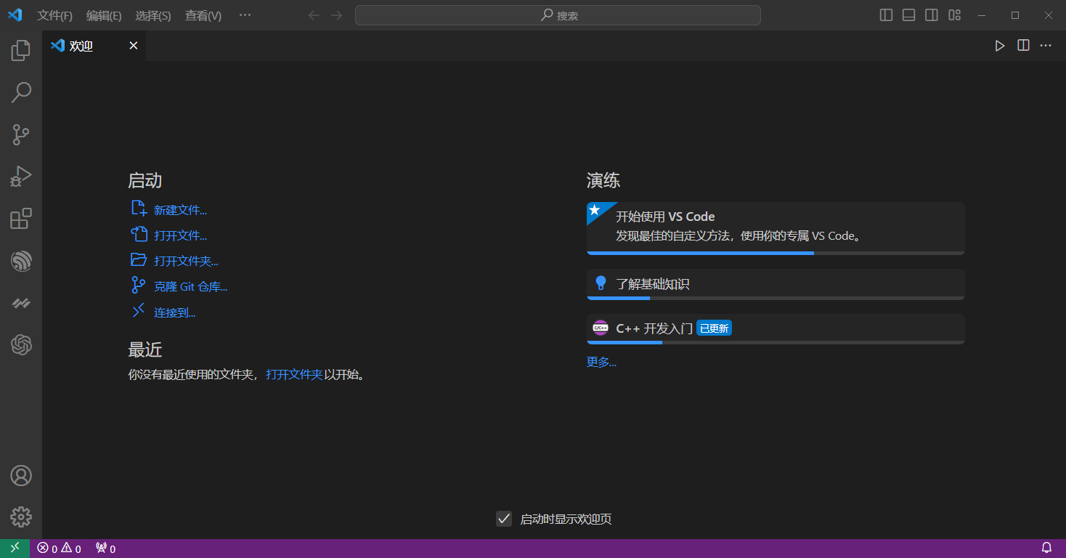
Task: Click progress bar under 了解基础知识
Action: click(x=776, y=298)
